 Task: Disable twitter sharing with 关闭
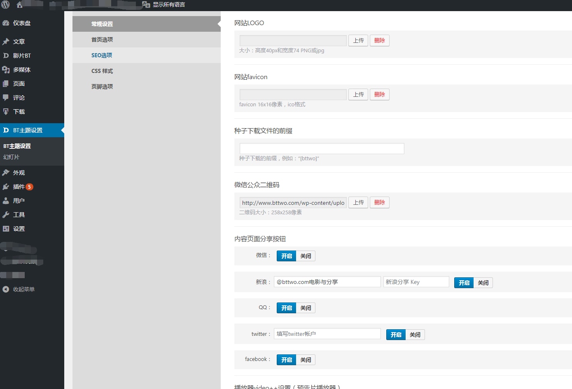coord(415,335)
